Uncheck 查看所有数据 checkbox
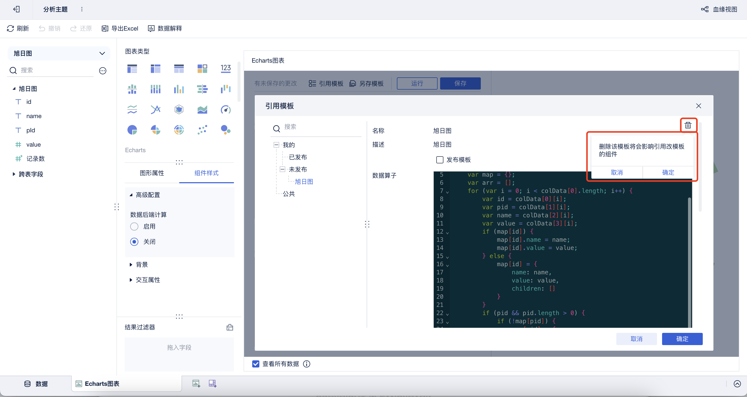This screenshot has height=397, width=747. [x=256, y=364]
